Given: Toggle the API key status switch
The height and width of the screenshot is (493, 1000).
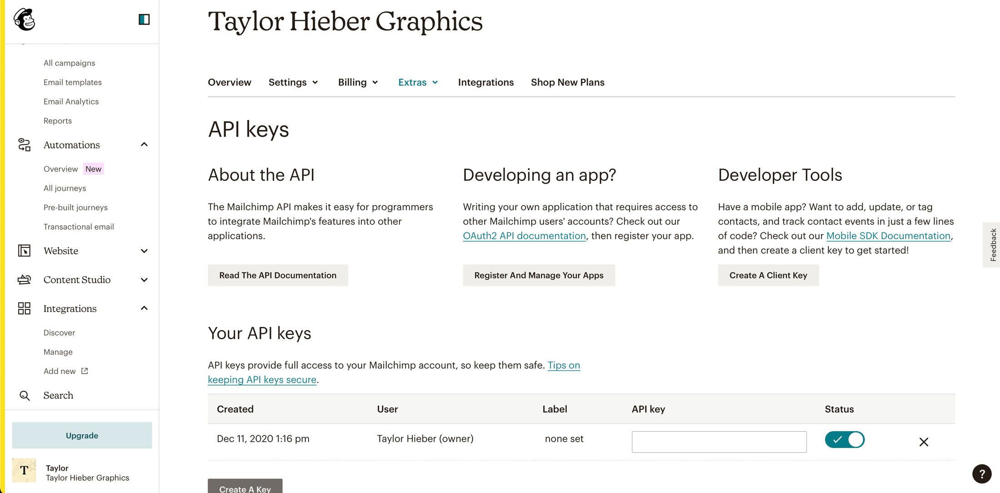Looking at the screenshot, I should point(845,439).
